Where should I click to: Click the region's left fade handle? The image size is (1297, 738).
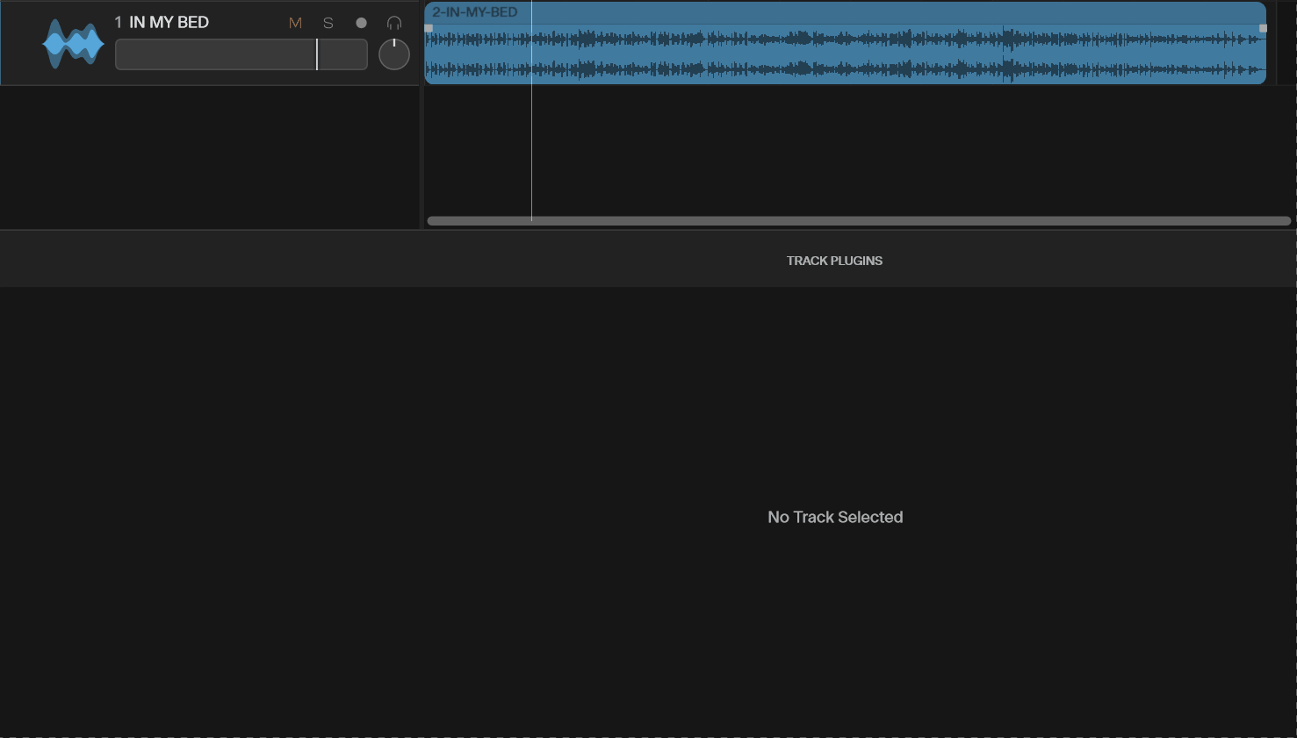[x=429, y=28]
